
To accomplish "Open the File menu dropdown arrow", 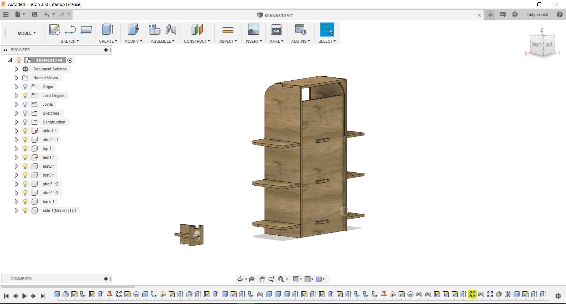I will click(x=24, y=14).
